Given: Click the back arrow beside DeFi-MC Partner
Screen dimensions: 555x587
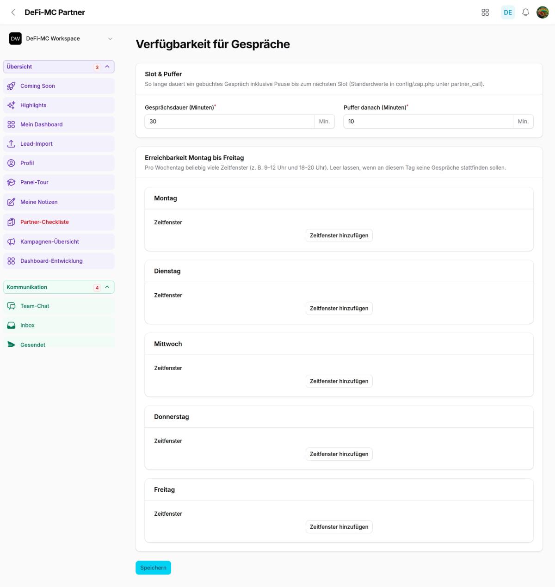Looking at the screenshot, I should coord(13,12).
